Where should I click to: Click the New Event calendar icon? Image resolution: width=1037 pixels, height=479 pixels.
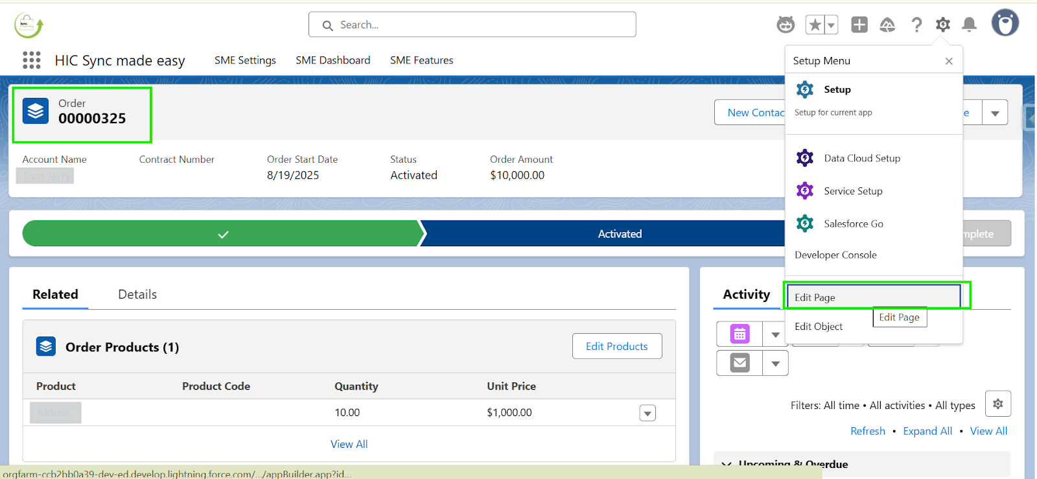tap(740, 334)
